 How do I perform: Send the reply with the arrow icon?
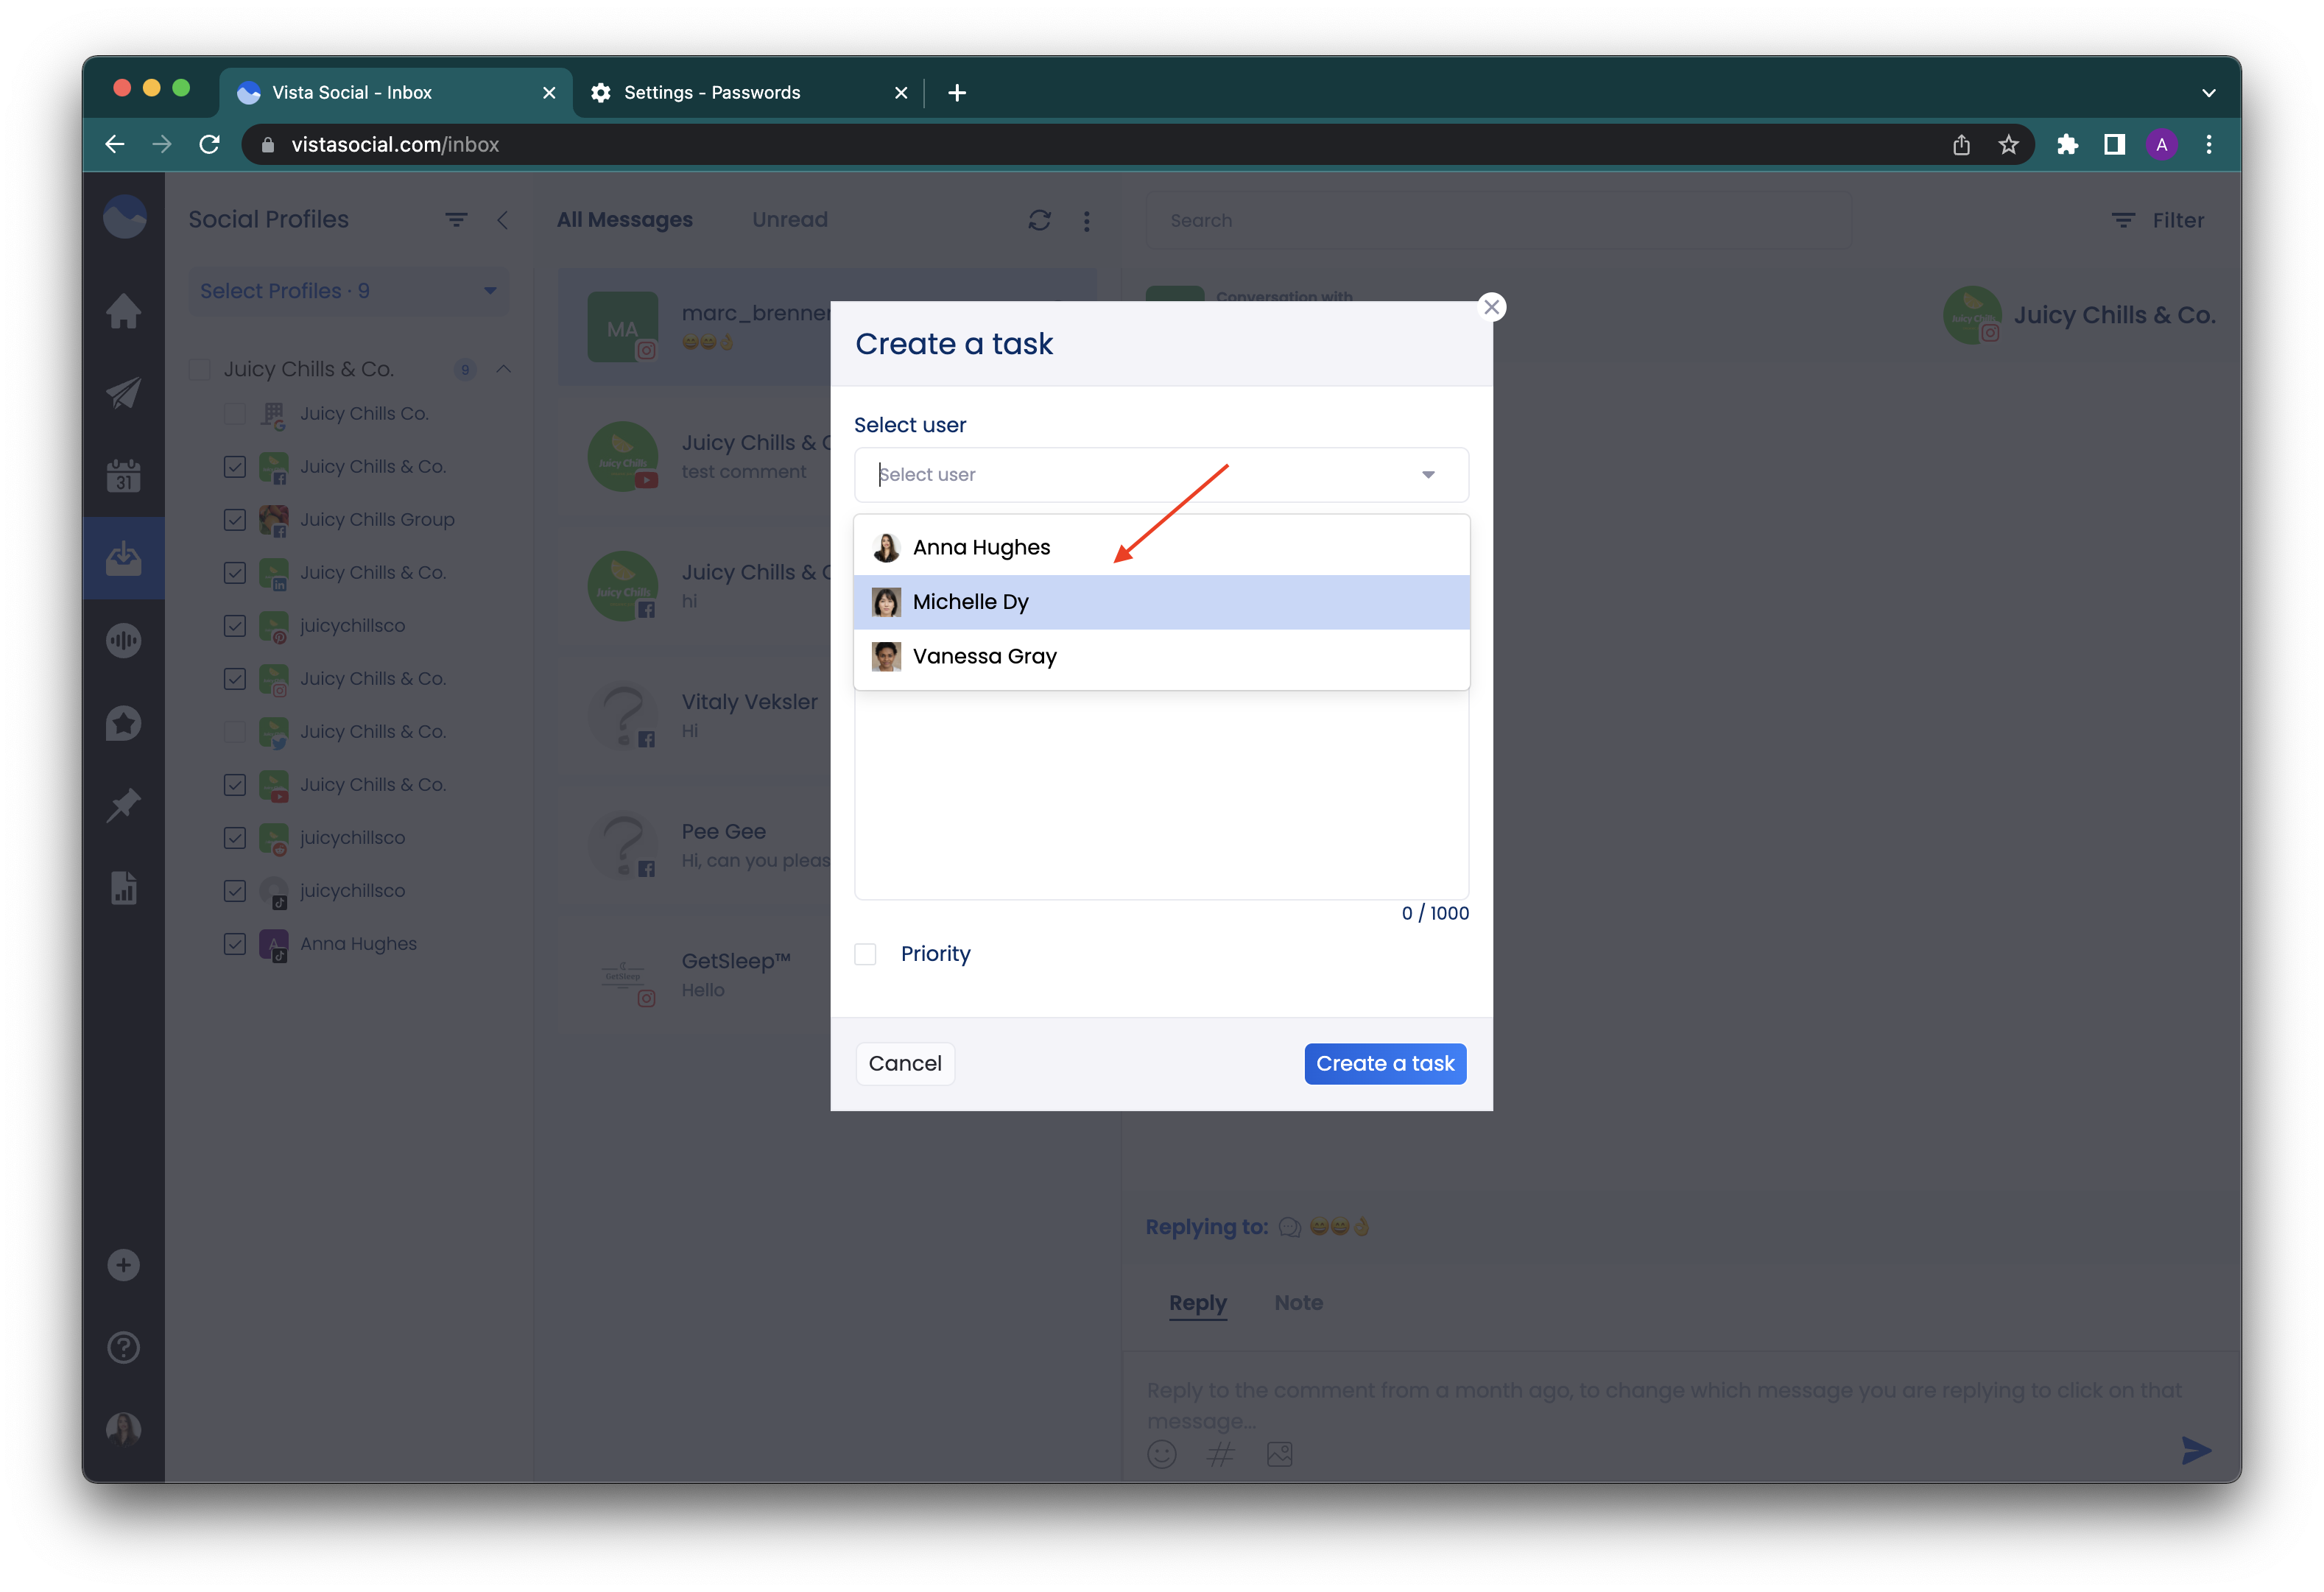pos(2196,1450)
